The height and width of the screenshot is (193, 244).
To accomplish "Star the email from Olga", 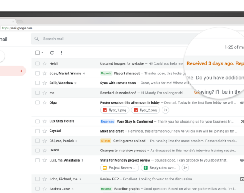I will [x=45, y=102].
